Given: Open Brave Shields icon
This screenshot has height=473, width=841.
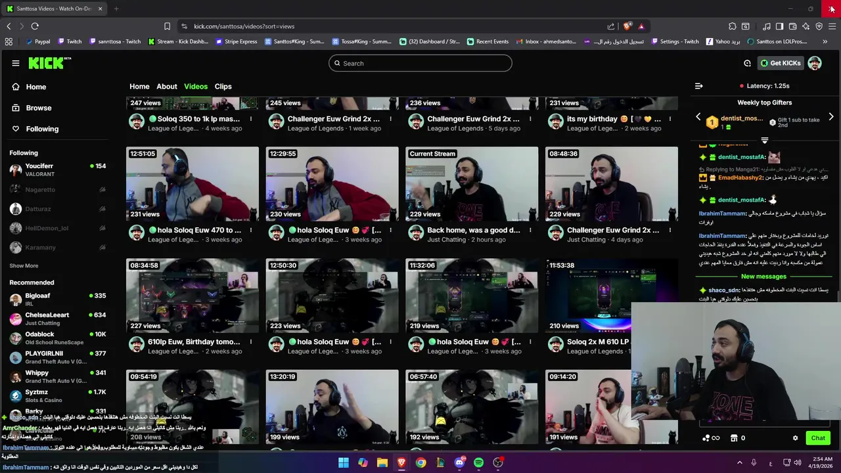Looking at the screenshot, I should 627,26.
